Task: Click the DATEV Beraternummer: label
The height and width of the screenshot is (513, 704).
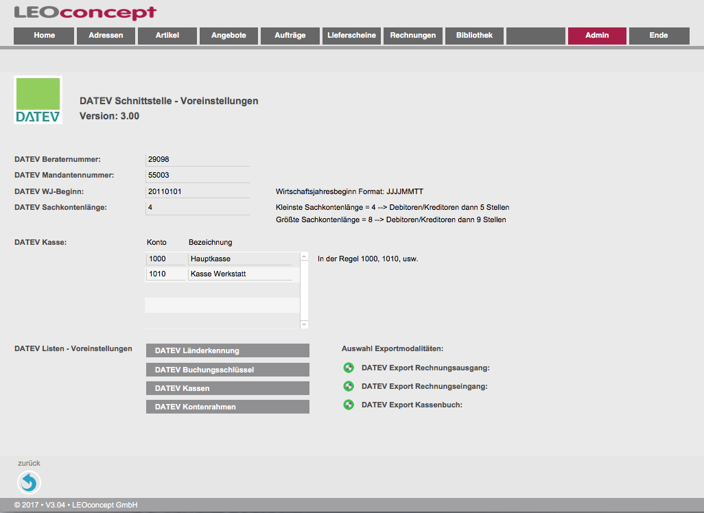Action: tap(58, 159)
